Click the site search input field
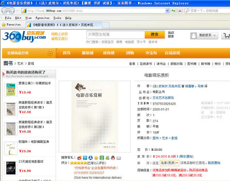 click(115, 35)
